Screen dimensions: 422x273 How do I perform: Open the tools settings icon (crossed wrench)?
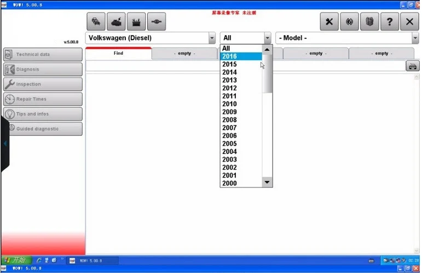pos(329,21)
